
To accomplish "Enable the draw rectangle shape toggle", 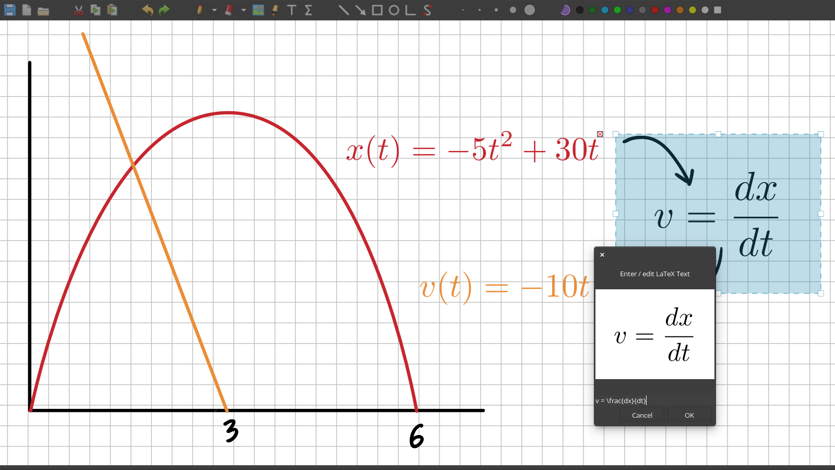I will click(377, 10).
